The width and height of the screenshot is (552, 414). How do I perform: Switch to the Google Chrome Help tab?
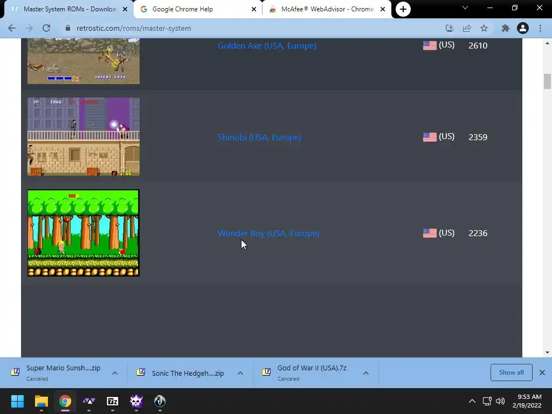coord(198,9)
